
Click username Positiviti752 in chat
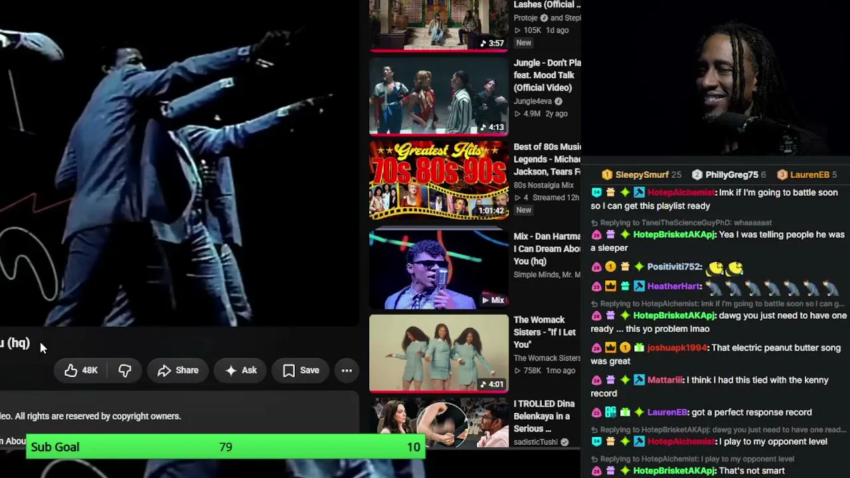pos(674,267)
